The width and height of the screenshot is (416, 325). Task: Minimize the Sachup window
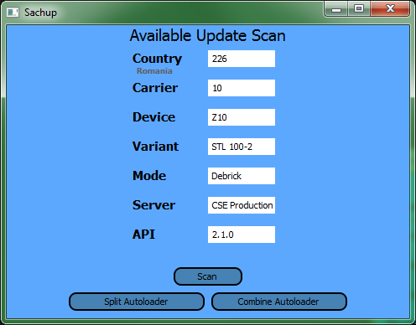pos(336,9)
